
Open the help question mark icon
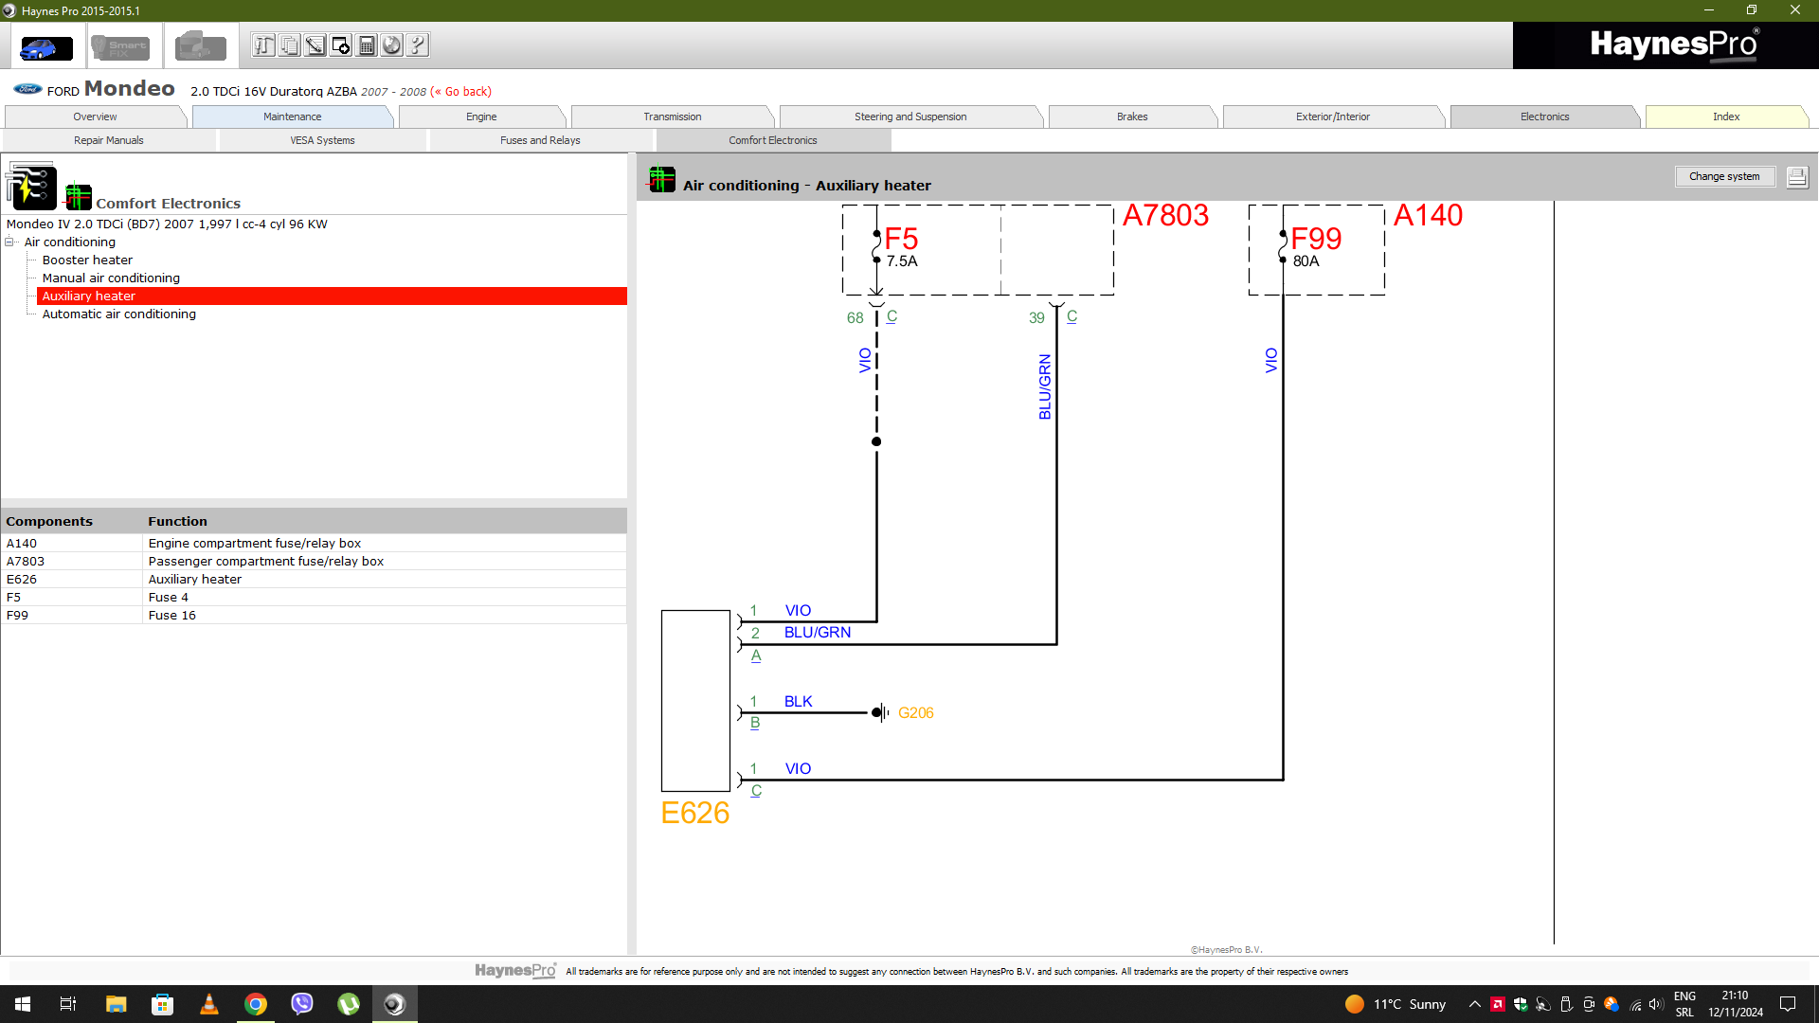[418, 45]
